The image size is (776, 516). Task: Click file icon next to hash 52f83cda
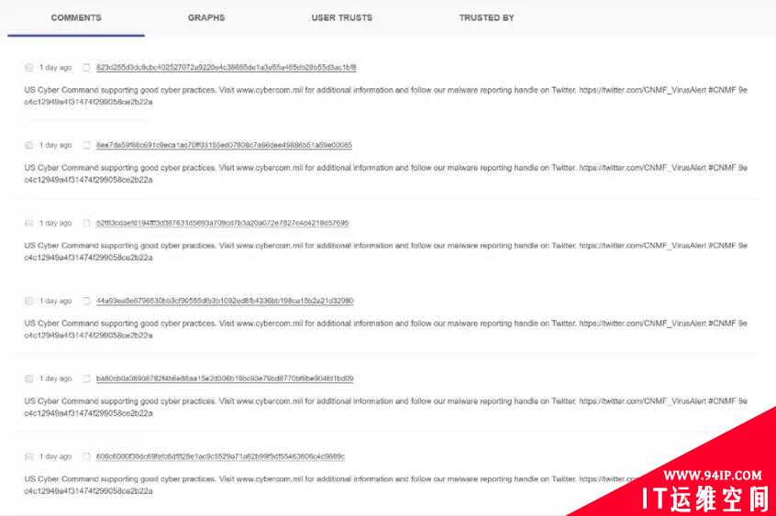(x=86, y=223)
